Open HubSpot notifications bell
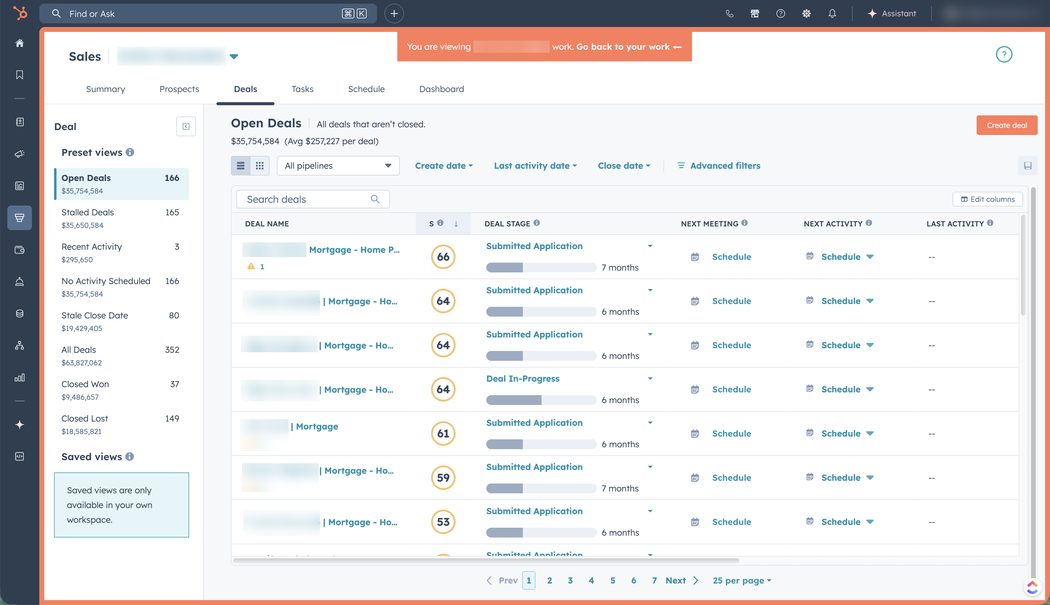The width and height of the screenshot is (1050, 605). click(x=832, y=13)
